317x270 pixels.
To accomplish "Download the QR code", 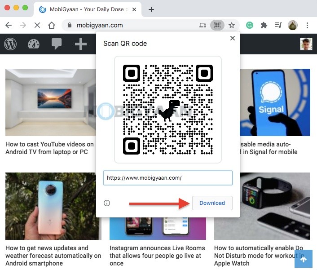I will click(212, 203).
